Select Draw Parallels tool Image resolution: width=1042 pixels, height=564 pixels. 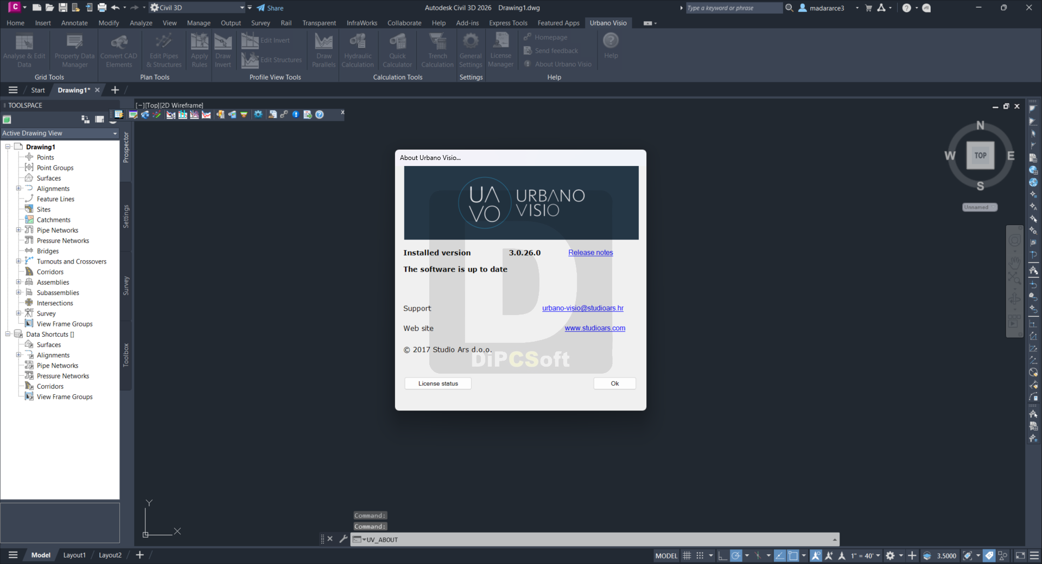click(x=323, y=50)
